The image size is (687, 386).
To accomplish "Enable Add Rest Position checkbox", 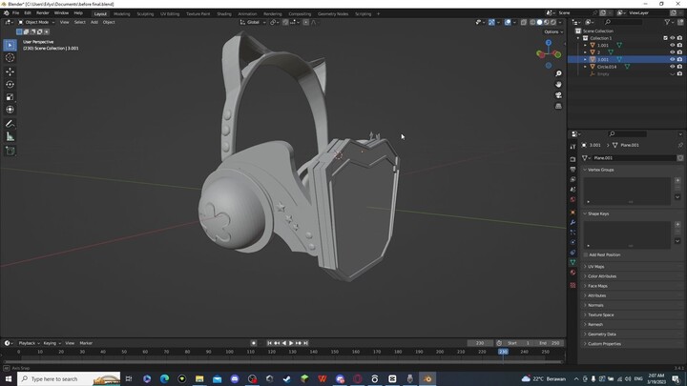I will click(586, 254).
